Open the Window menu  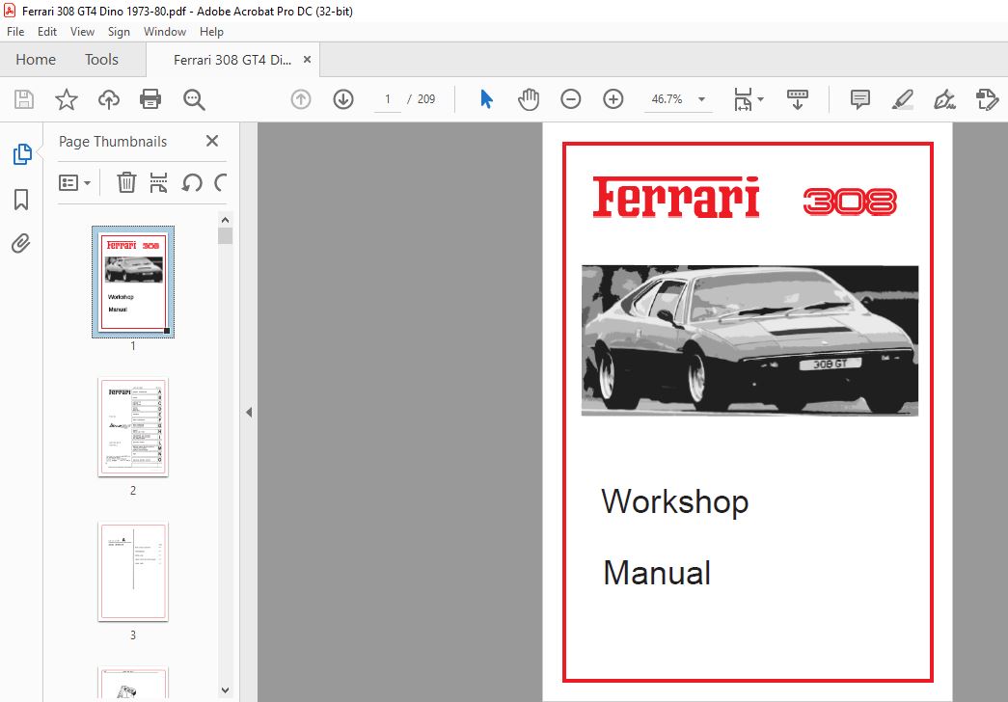[165, 32]
